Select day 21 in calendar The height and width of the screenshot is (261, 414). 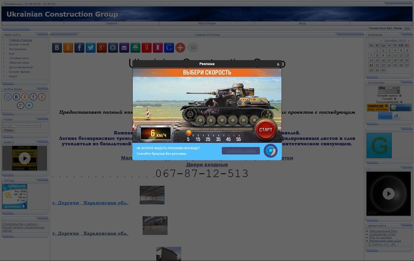tap(371, 65)
